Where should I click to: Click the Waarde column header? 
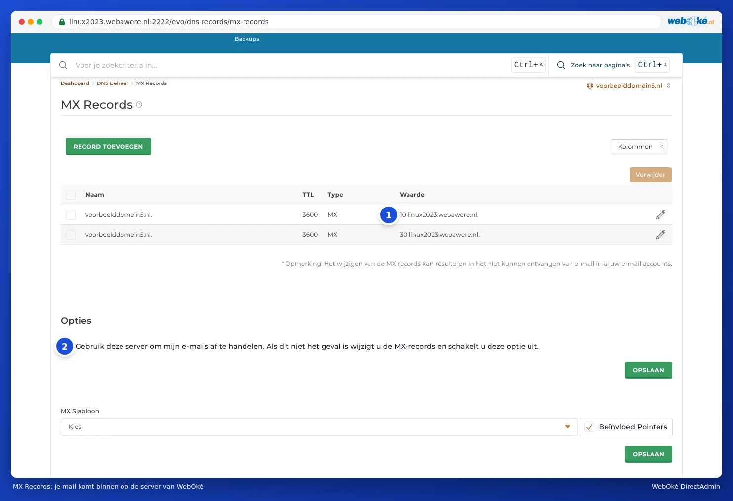pyautogui.click(x=412, y=195)
